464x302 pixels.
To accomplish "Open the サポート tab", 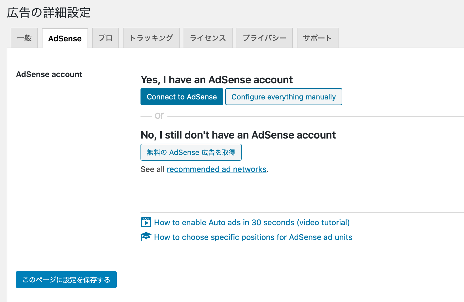I will pyautogui.click(x=318, y=38).
